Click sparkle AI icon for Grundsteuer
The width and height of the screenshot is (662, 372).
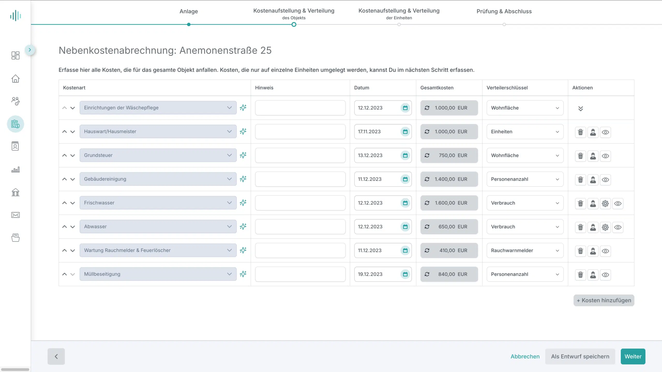coord(243,155)
